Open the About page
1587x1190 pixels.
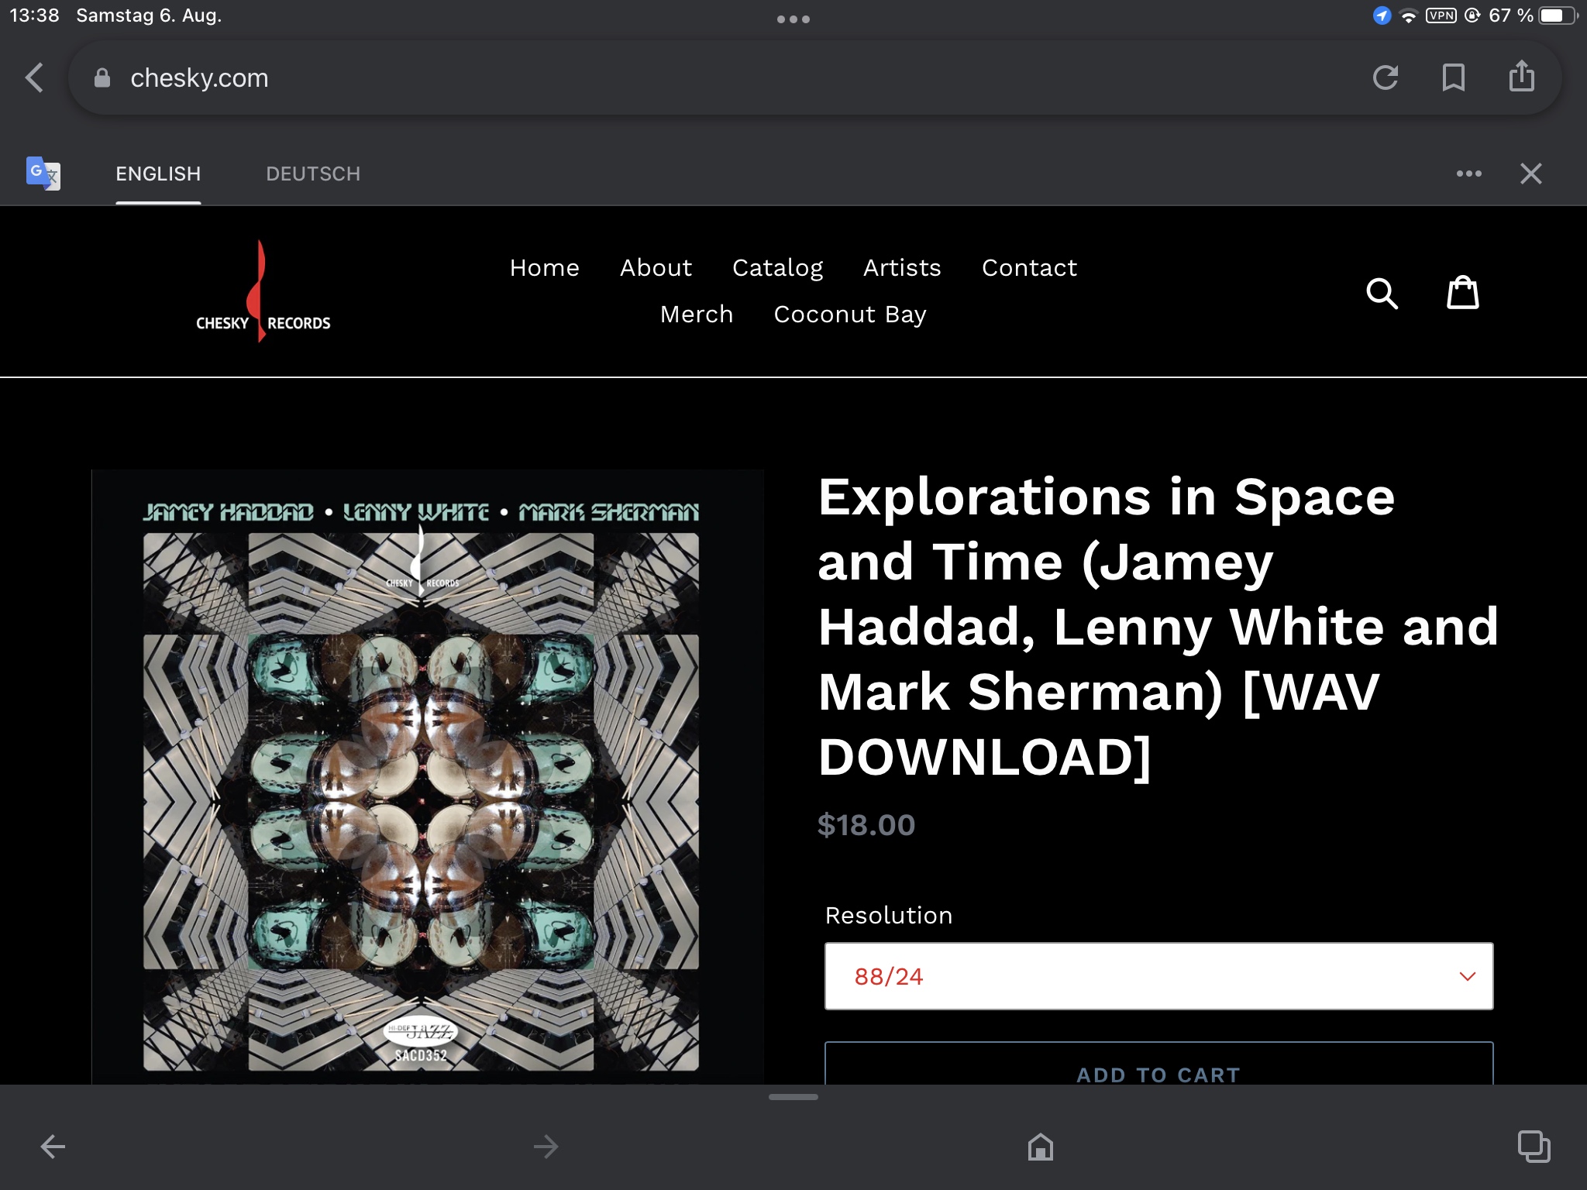[656, 268]
